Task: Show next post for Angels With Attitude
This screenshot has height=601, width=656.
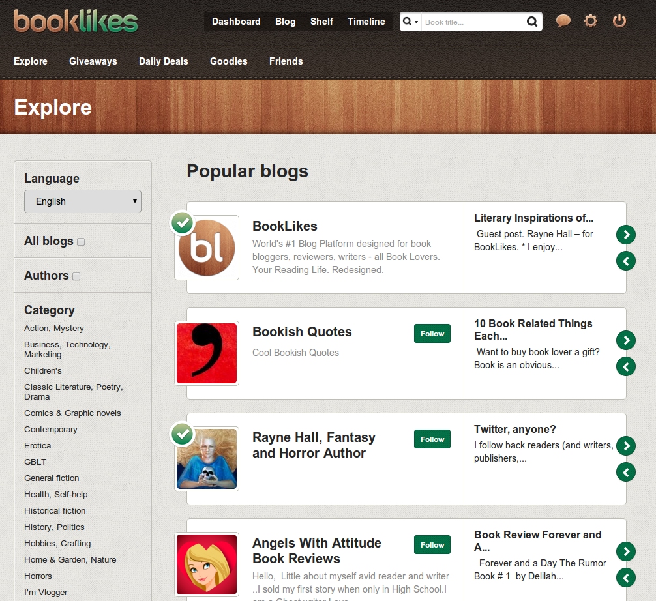Action: click(x=626, y=551)
